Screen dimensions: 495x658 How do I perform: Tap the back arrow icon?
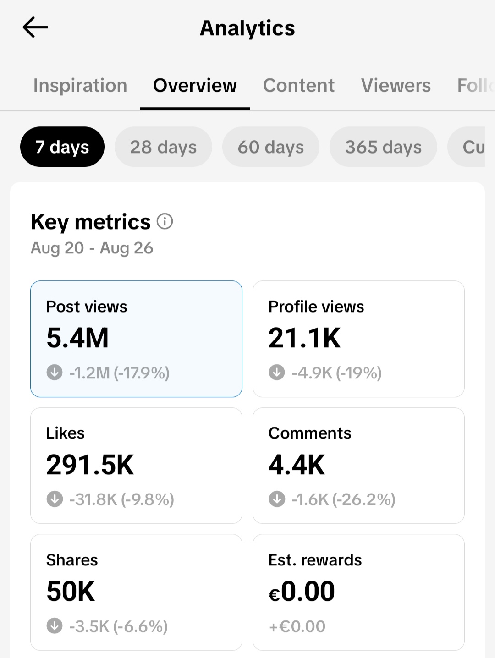(35, 27)
